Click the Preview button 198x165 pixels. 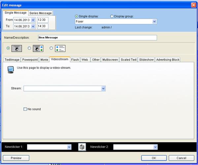coord(16,158)
